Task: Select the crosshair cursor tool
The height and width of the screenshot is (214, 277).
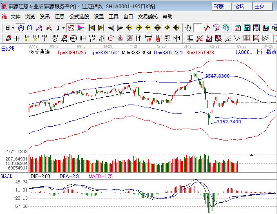Action: point(198,28)
